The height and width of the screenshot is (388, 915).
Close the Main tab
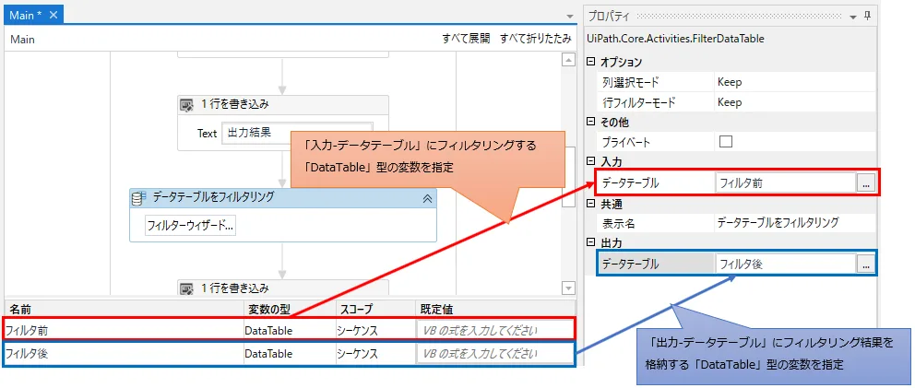tap(53, 15)
